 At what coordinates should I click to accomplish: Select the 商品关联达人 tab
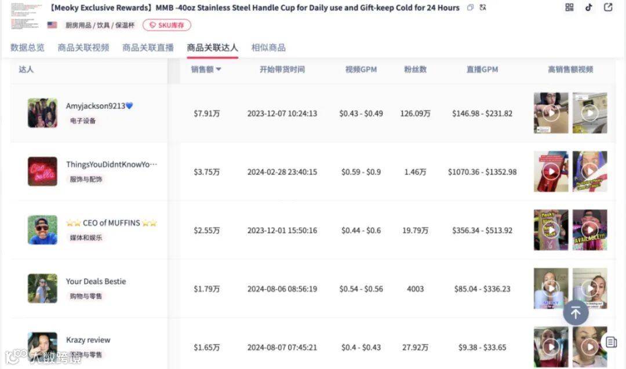click(212, 48)
